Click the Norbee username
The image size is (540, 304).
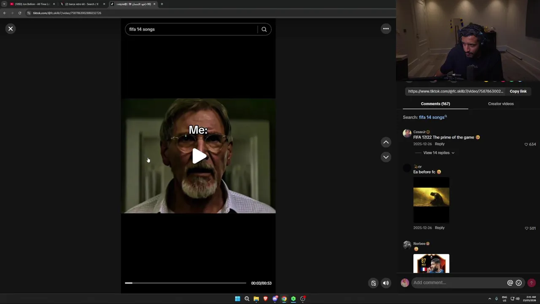click(x=419, y=244)
